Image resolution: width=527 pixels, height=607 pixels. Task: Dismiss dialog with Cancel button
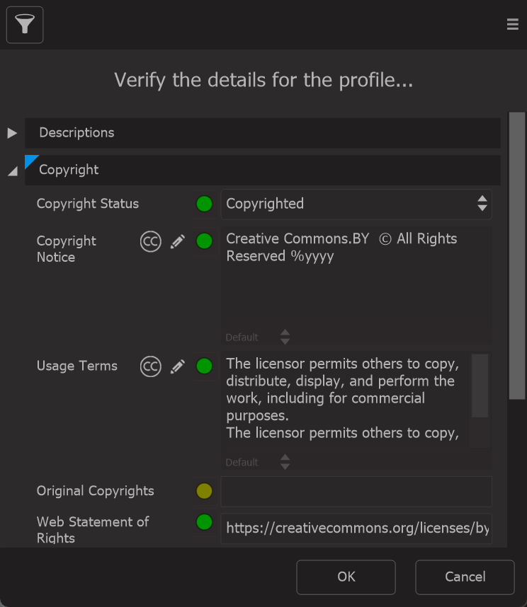click(465, 577)
